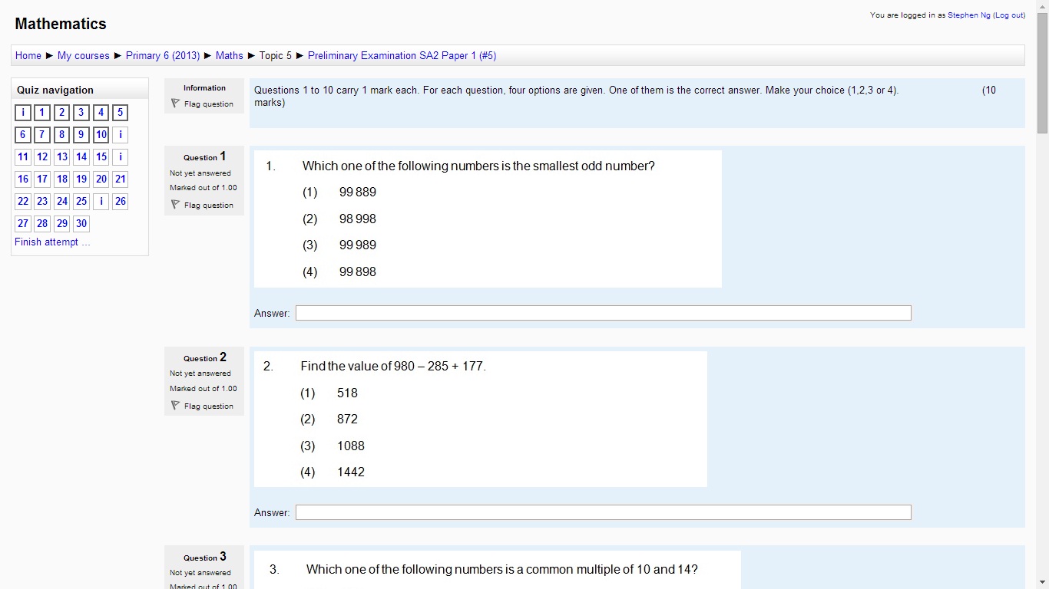The image size is (1049, 589).
Task: Go to question 23 in quiz navigation
Action: tap(42, 202)
